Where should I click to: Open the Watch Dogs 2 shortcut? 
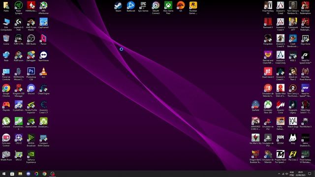pyautogui.click(x=293, y=124)
